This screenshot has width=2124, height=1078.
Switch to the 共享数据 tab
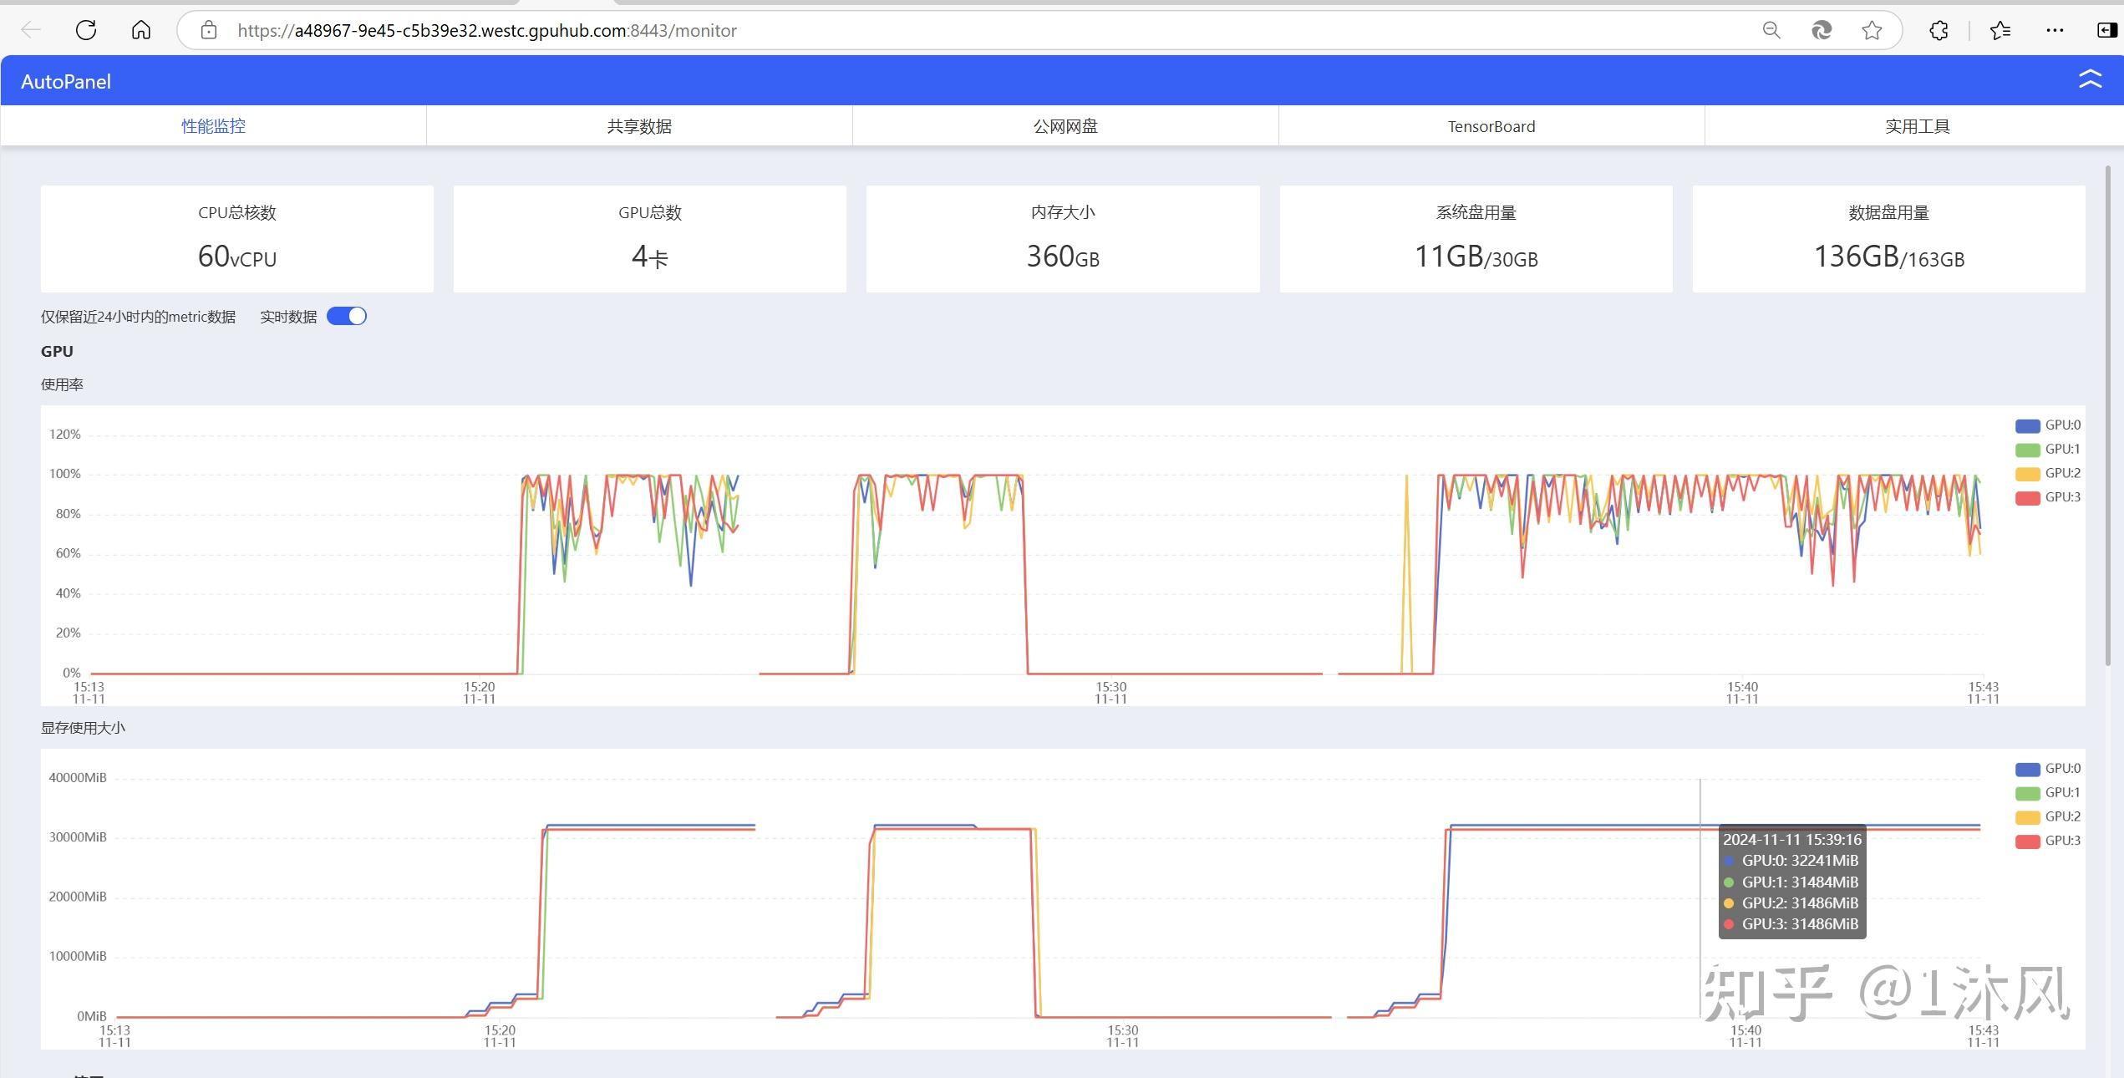(x=639, y=126)
